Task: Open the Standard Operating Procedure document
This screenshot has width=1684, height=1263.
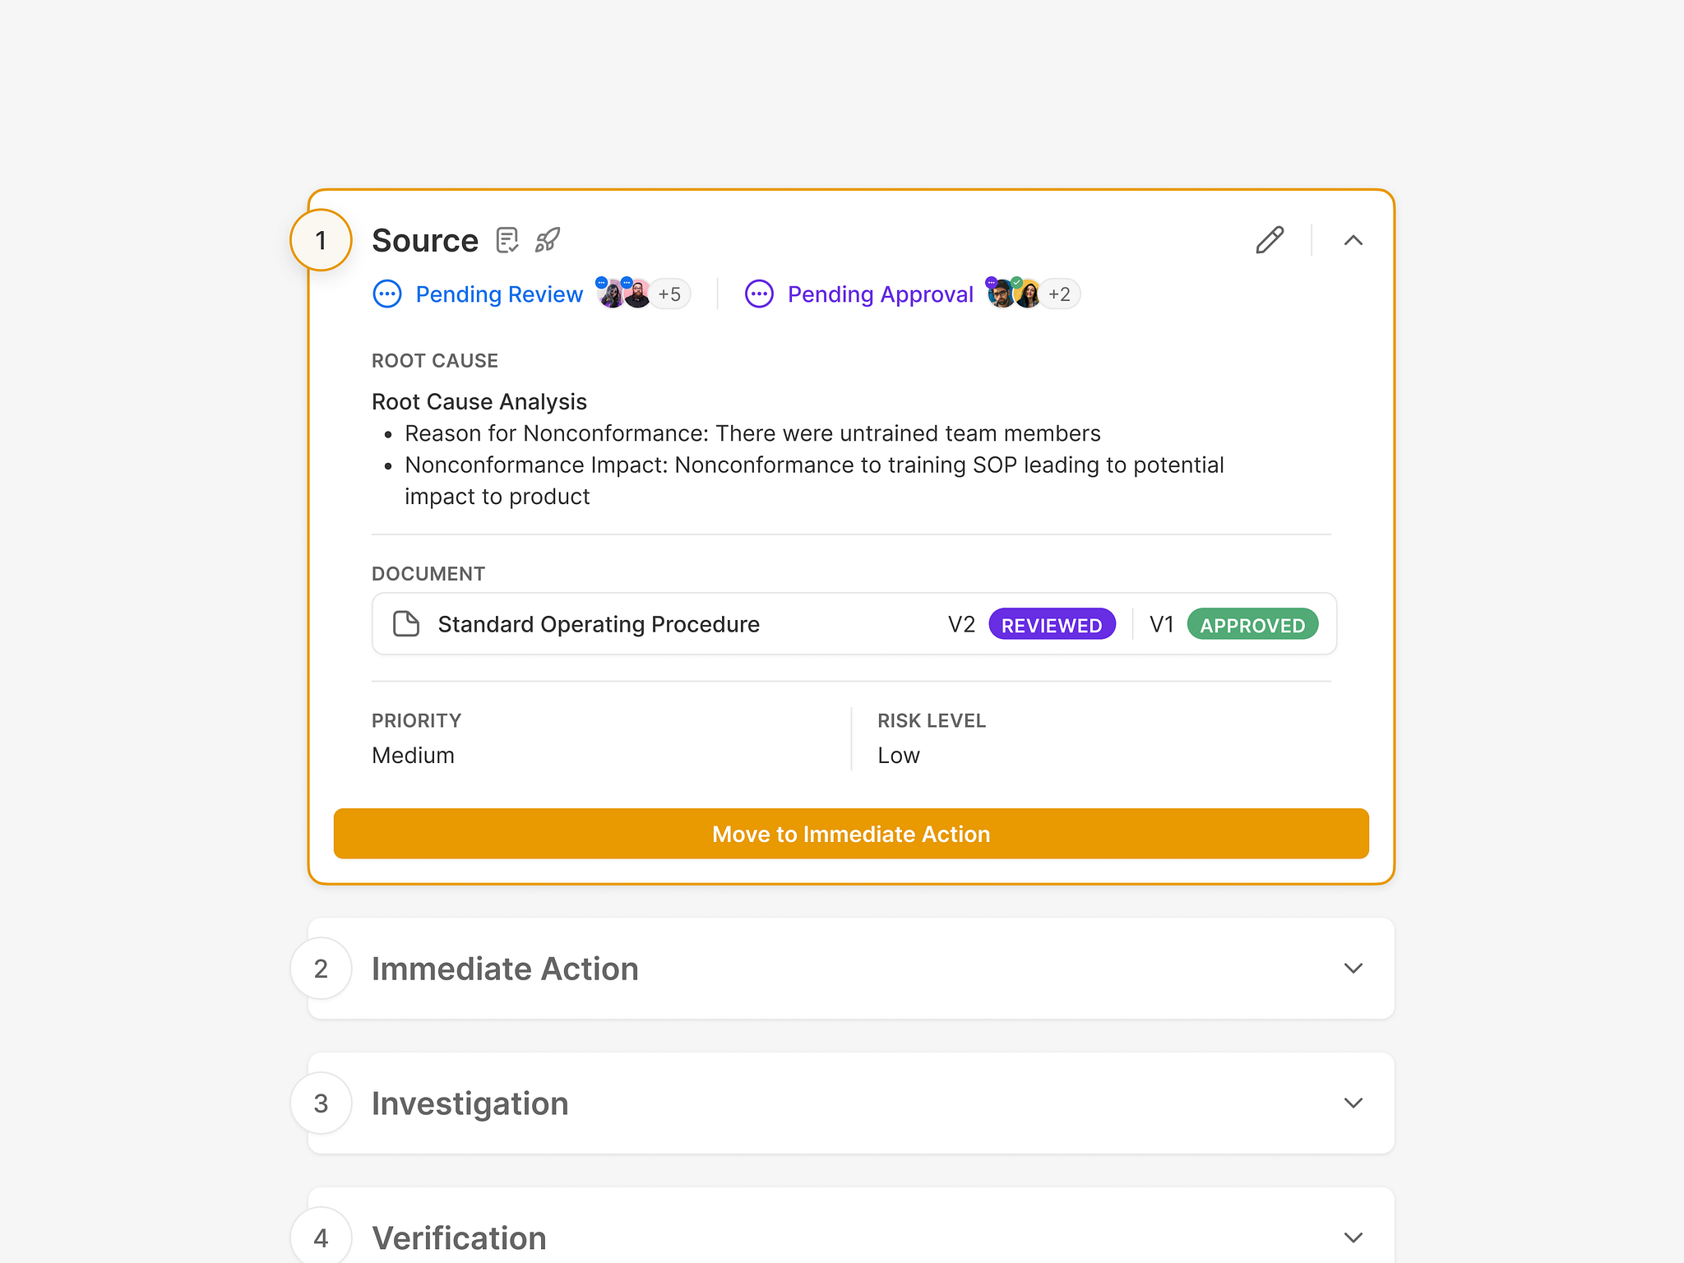Action: click(599, 624)
